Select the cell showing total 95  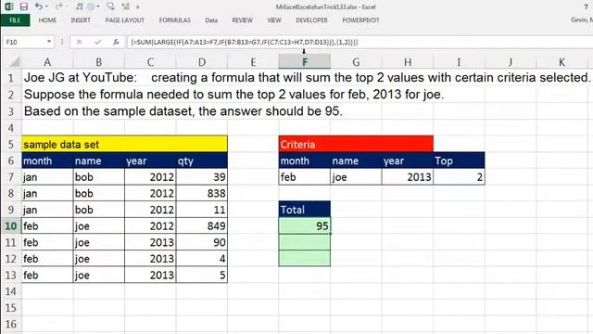tap(305, 226)
